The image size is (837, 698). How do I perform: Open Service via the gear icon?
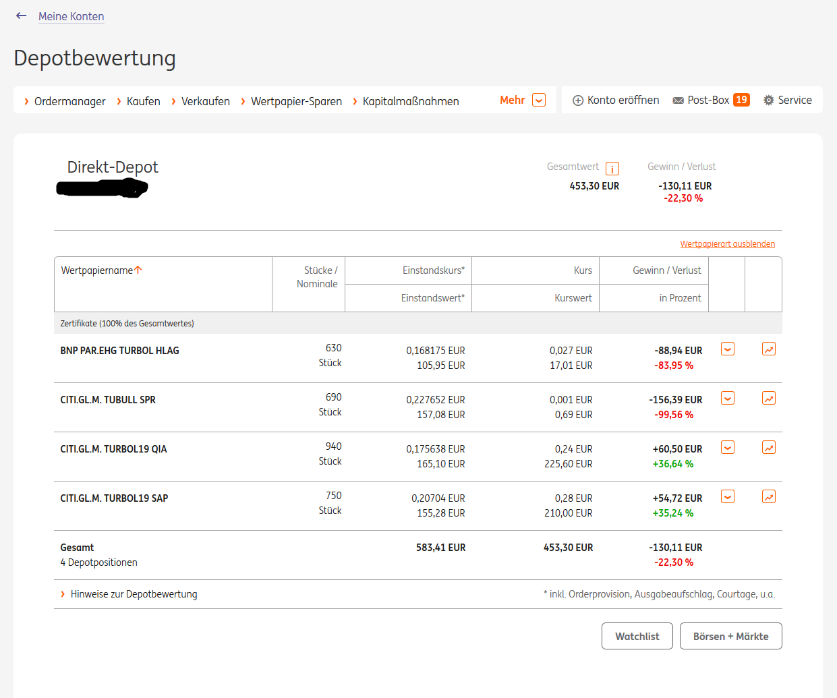(x=787, y=100)
